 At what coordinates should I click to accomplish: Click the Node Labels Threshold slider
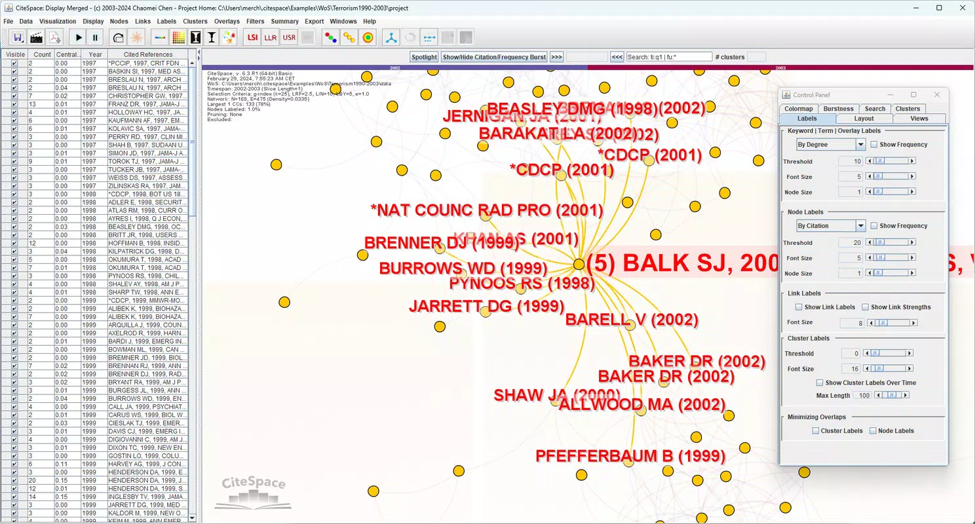pyautogui.click(x=890, y=242)
